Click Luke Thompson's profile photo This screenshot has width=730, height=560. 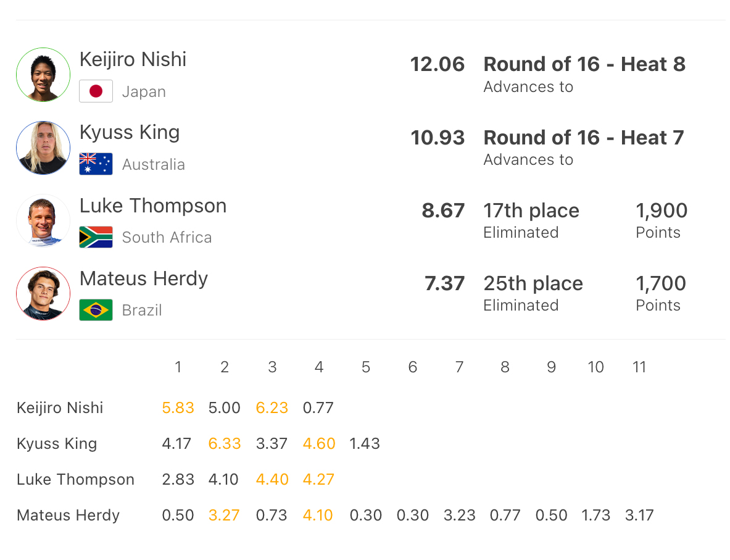[43, 220]
